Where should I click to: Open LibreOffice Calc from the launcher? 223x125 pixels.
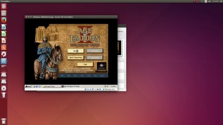tap(4, 34)
